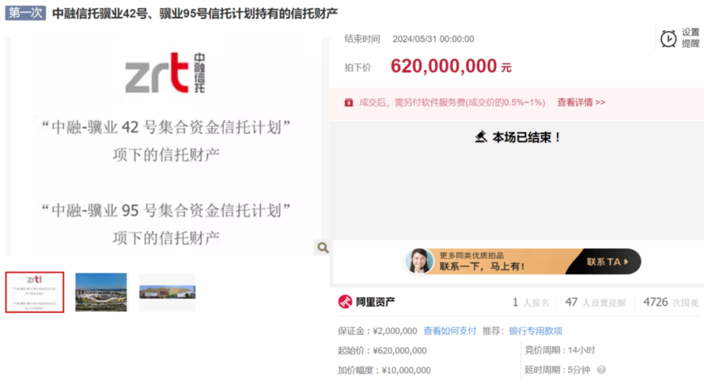The width and height of the screenshot is (704, 381).
Task: Select the third thumbnail showing building facade
Action: 168,292
